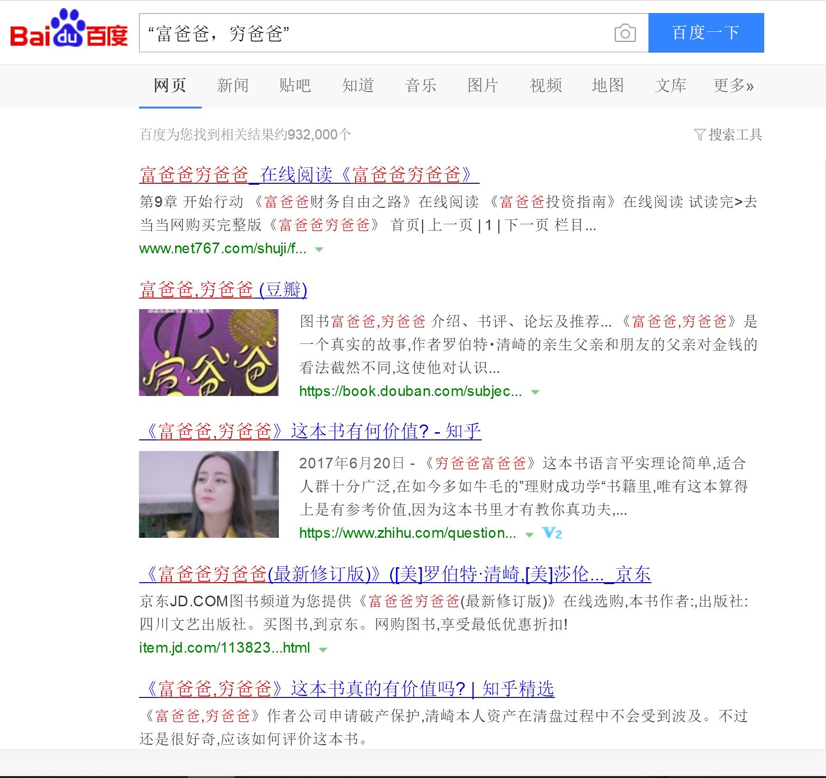The width and height of the screenshot is (826, 778).
Task: Select the 地图 tab
Action: point(608,85)
